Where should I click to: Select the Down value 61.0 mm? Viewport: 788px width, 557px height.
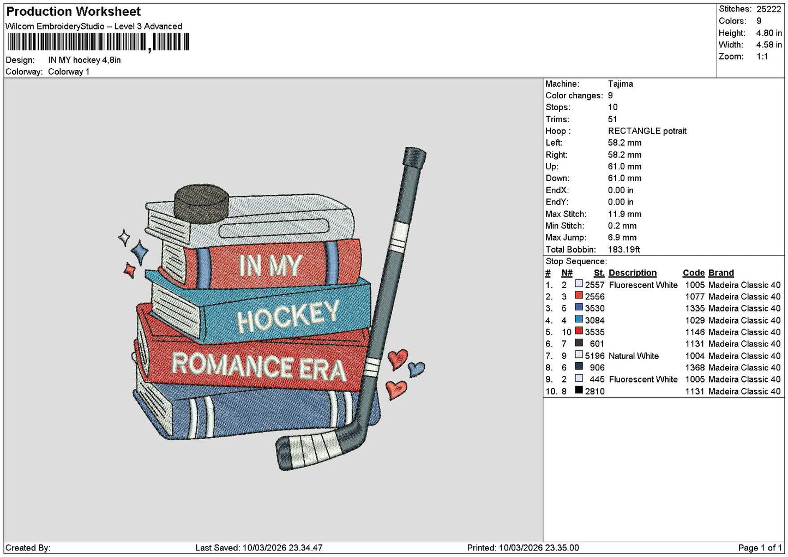[x=625, y=178]
